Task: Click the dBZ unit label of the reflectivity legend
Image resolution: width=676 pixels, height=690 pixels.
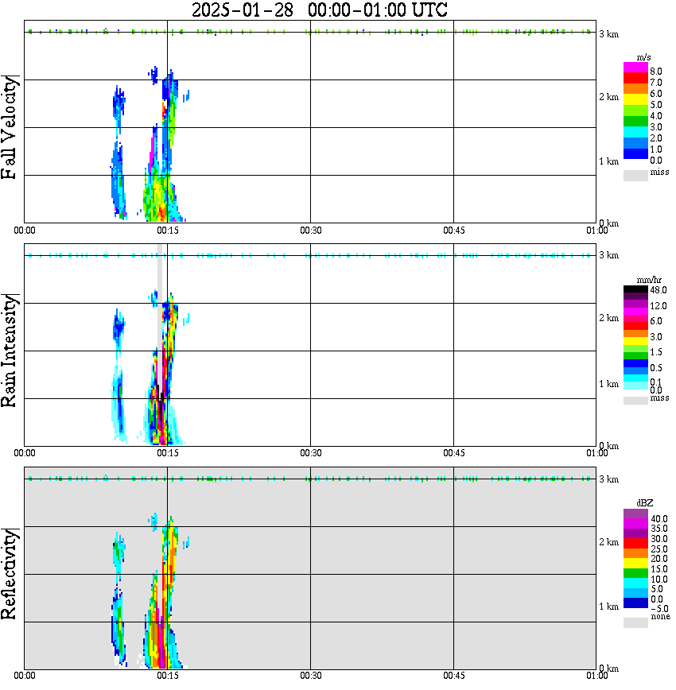Action: pyautogui.click(x=644, y=502)
